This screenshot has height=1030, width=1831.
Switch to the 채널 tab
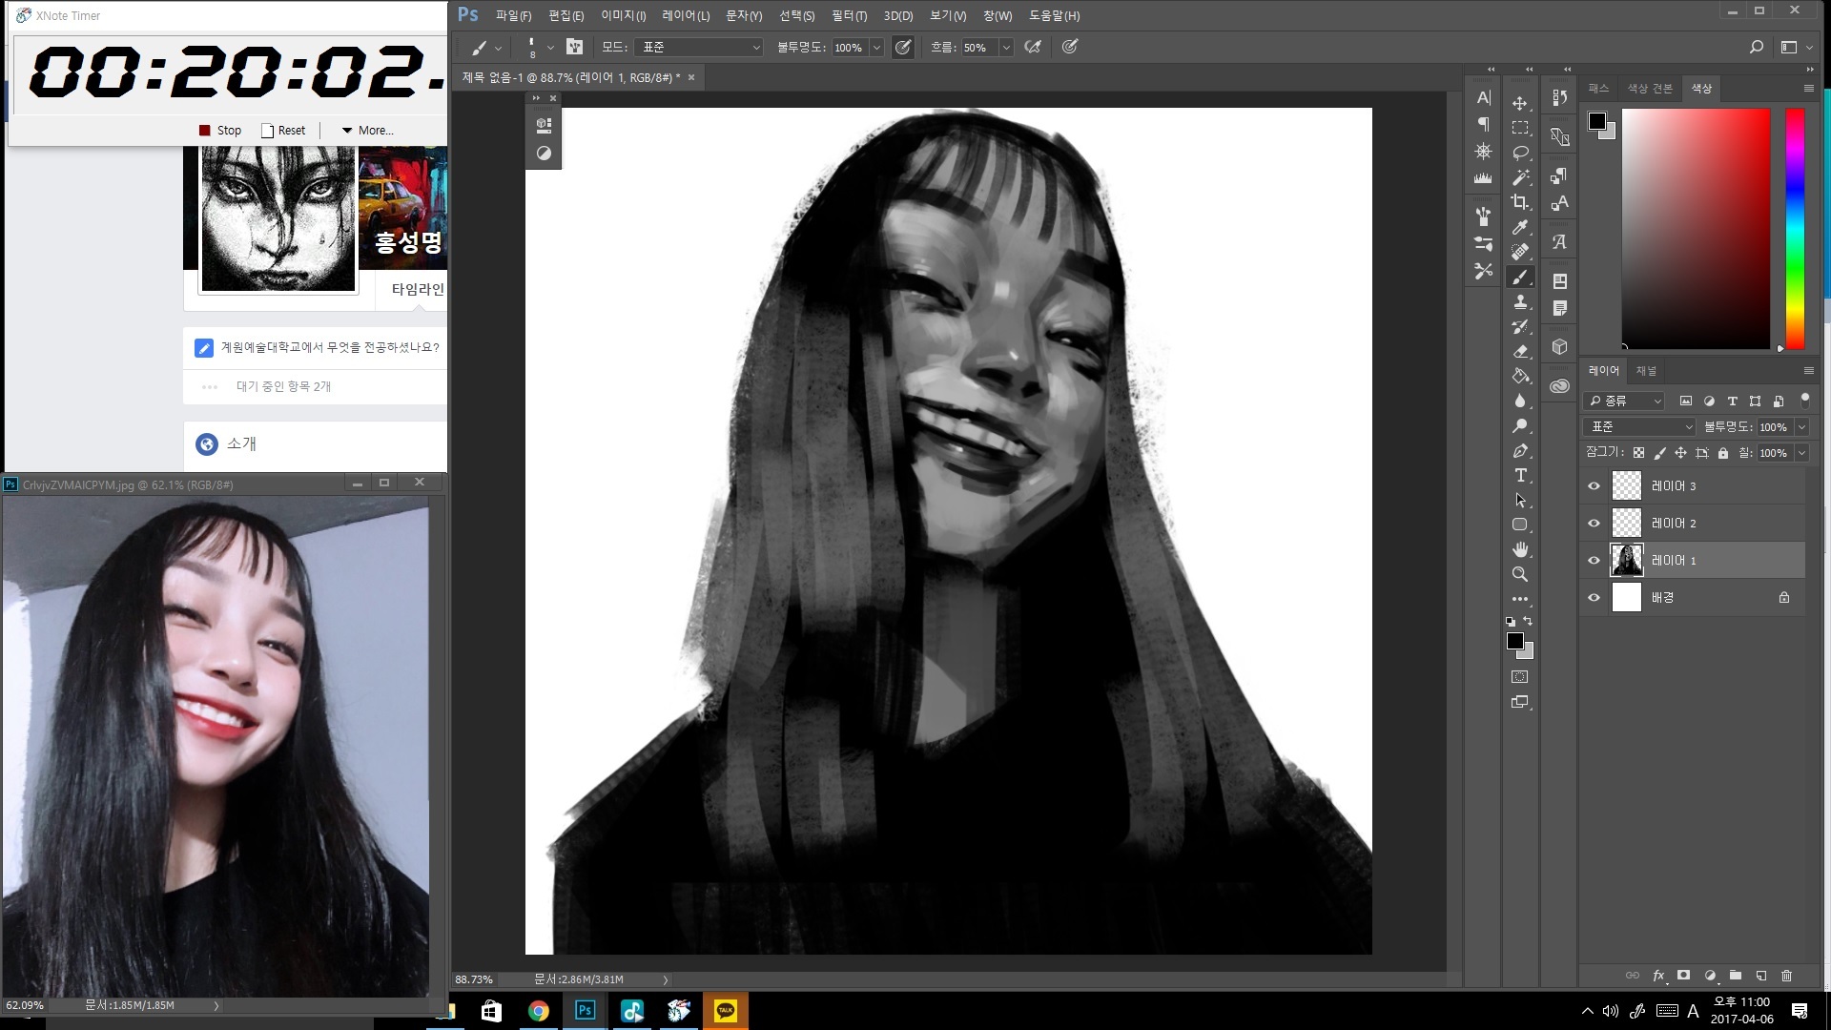tap(1646, 371)
